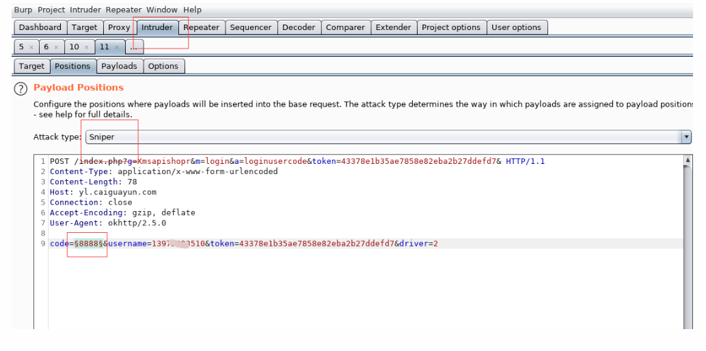Click the driver=2 parameter in body

coord(418,244)
